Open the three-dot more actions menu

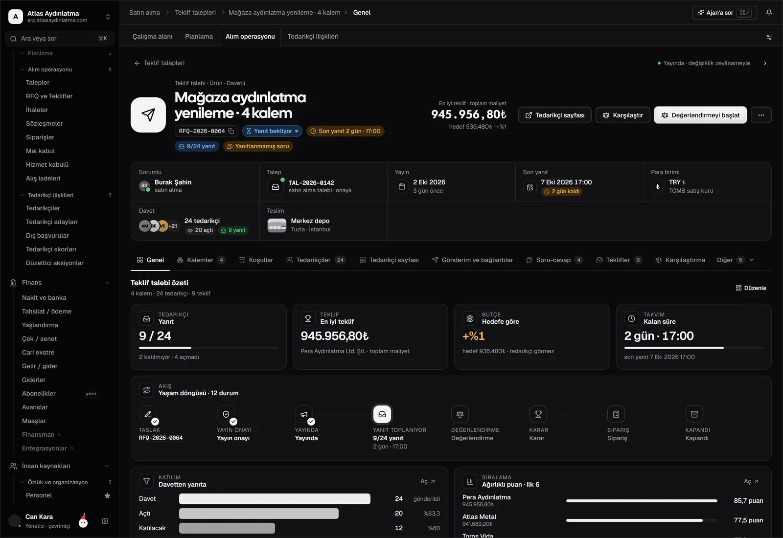tap(761, 115)
